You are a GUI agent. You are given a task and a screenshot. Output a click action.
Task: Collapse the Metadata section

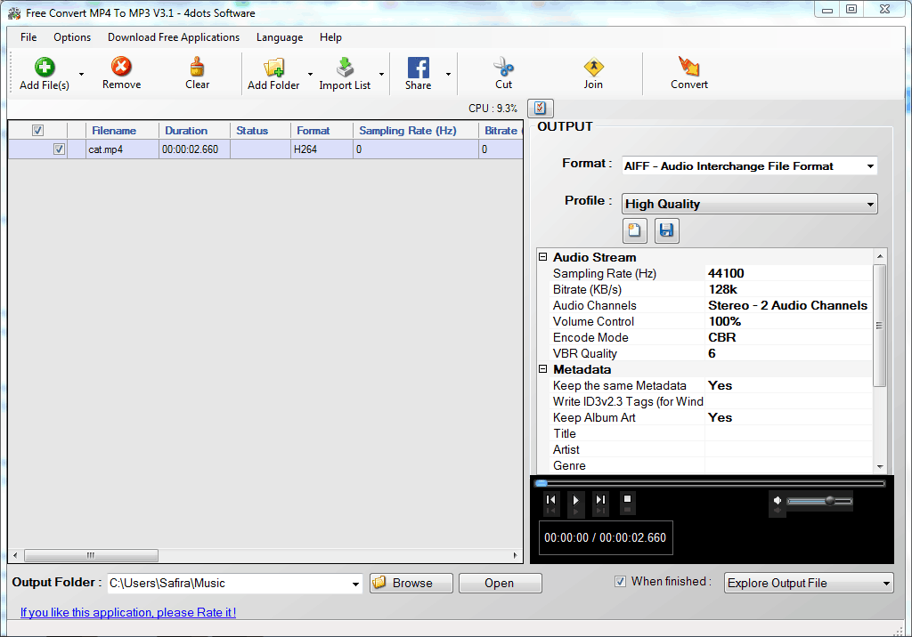point(542,369)
